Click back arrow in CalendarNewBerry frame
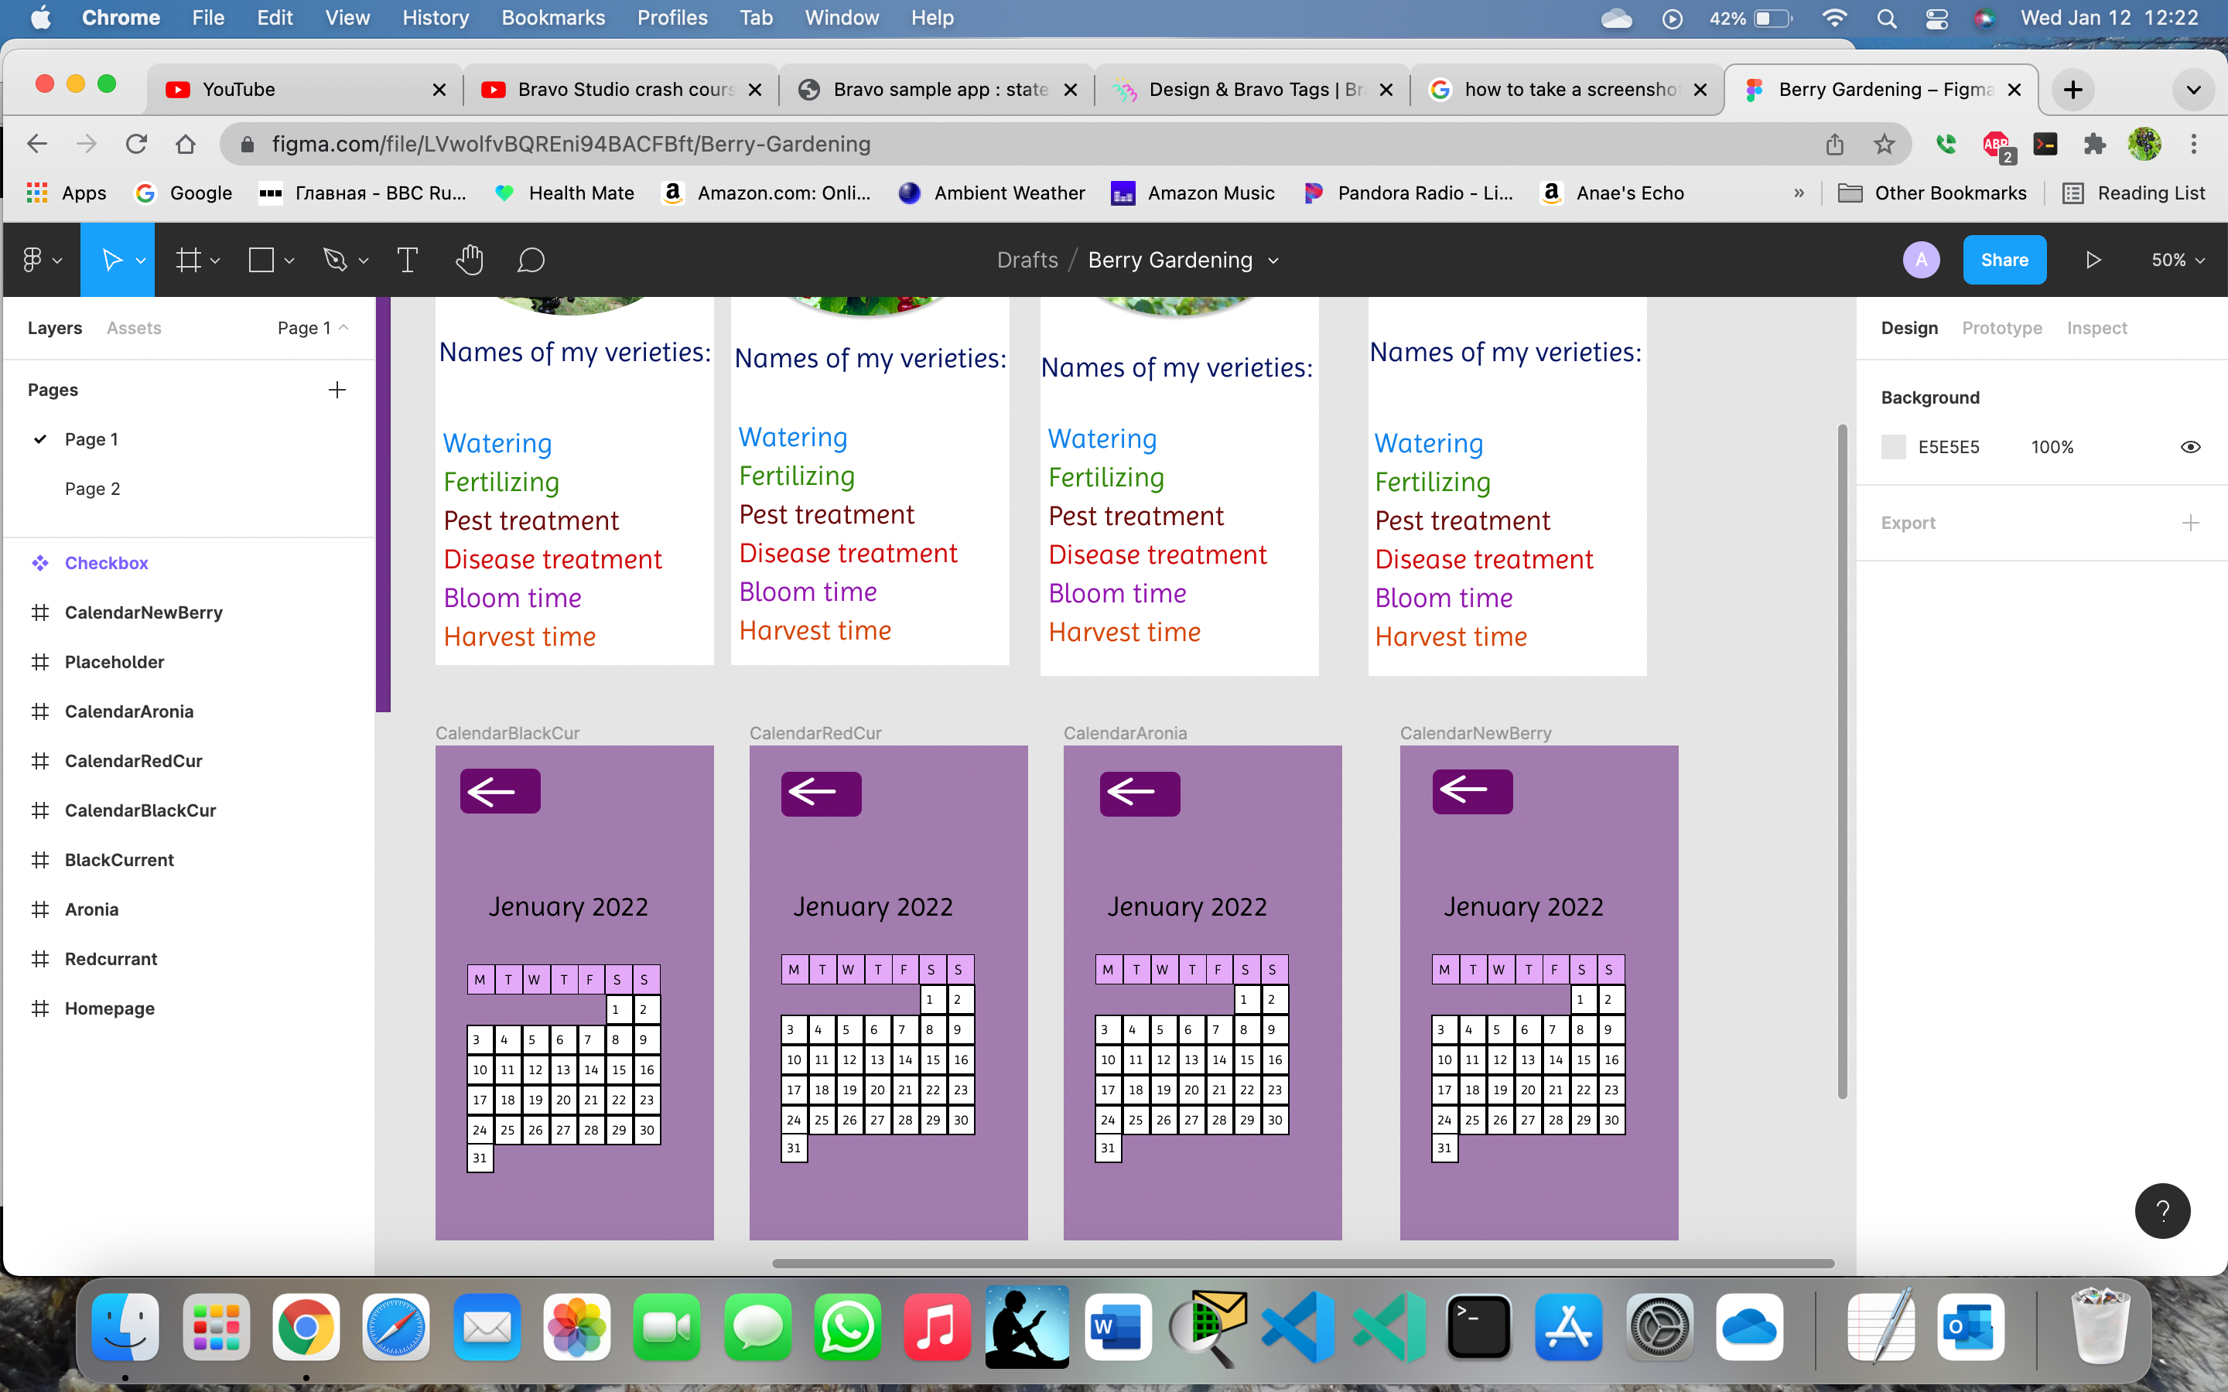Screen dimensions: 2228x1392 click(1472, 791)
